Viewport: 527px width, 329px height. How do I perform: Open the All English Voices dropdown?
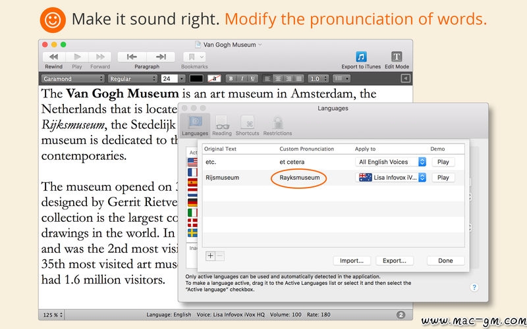point(391,162)
